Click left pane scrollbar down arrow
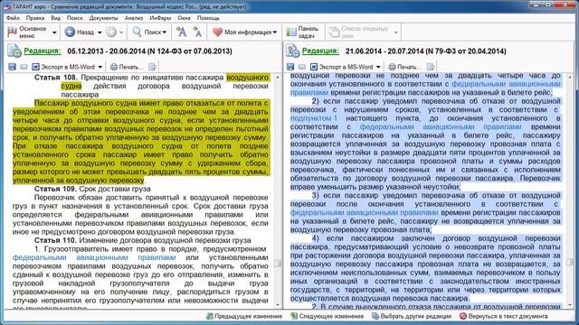Image resolution: width=579 pixels, height=325 pixels. (x=278, y=305)
